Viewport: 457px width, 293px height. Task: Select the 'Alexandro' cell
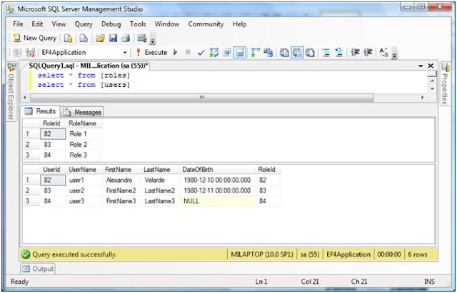coord(121,180)
